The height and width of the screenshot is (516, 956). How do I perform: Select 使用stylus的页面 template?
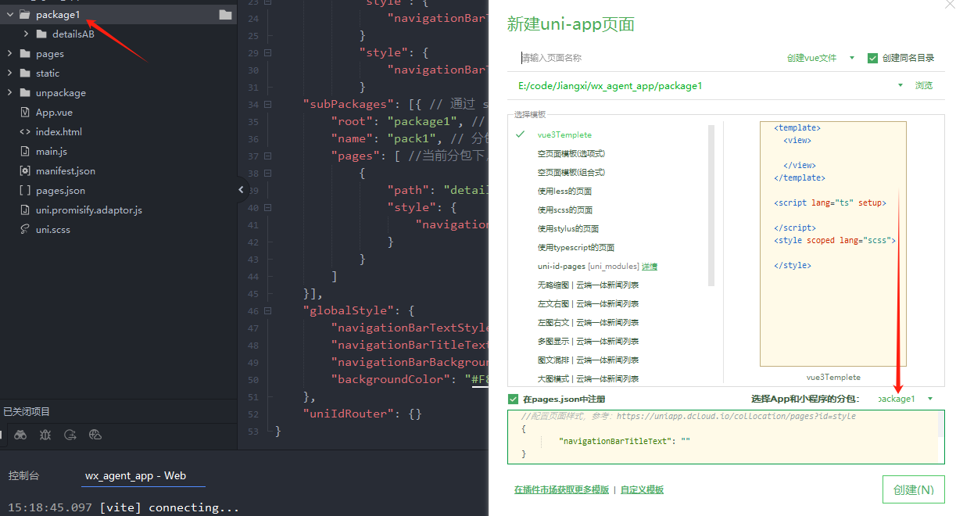(568, 229)
